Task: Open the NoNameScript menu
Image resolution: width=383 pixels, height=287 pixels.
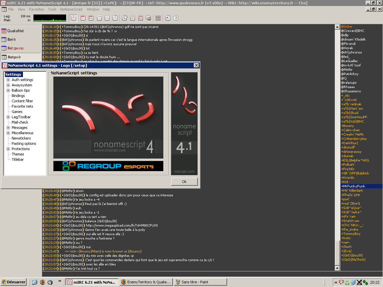Action: point(71,9)
